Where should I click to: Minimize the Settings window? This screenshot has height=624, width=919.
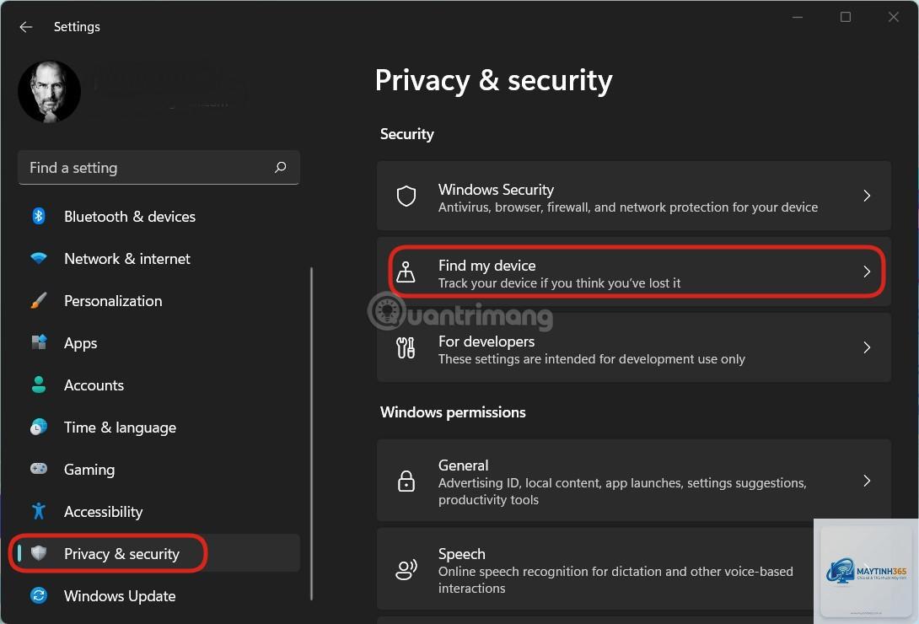tap(797, 17)
